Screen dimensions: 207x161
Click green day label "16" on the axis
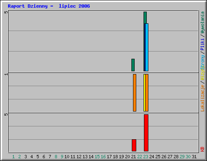point(103,157)
